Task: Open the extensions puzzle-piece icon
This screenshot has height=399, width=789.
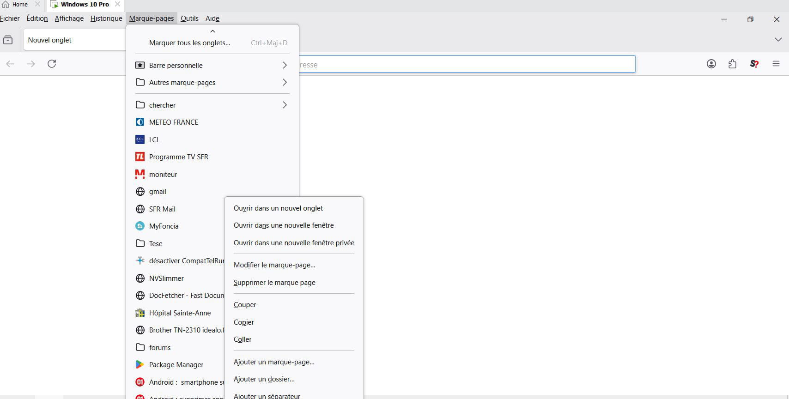Action: [732, 64]
